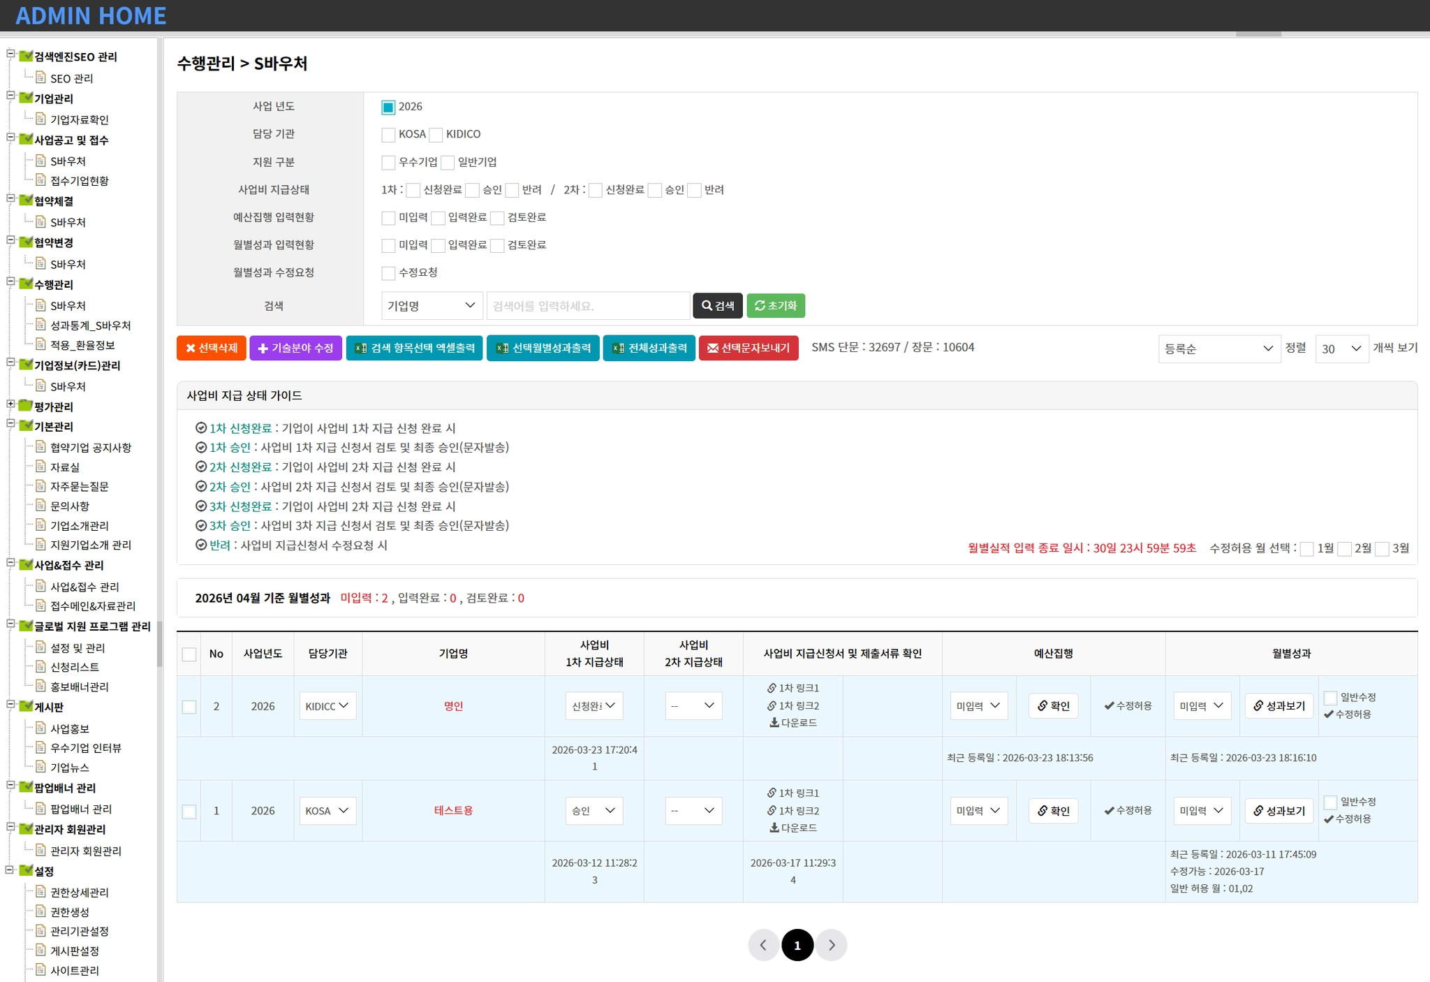
Task: Open 성과통계_S바우처 in sidebar menu
Action: click(90, 325)
